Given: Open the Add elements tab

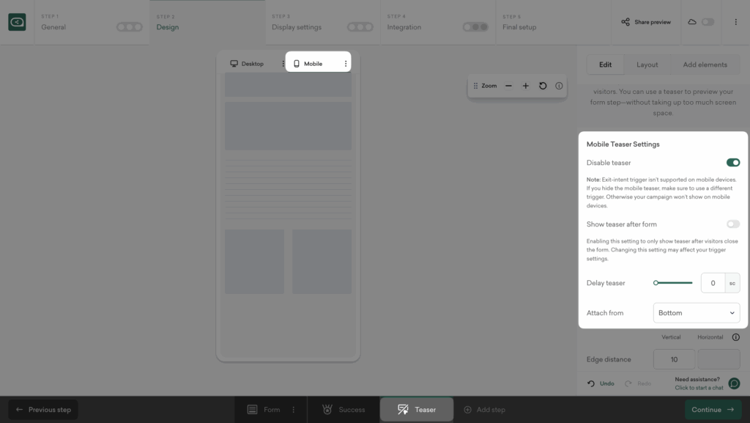Looking at the screenshot, I should pos(705,65).
